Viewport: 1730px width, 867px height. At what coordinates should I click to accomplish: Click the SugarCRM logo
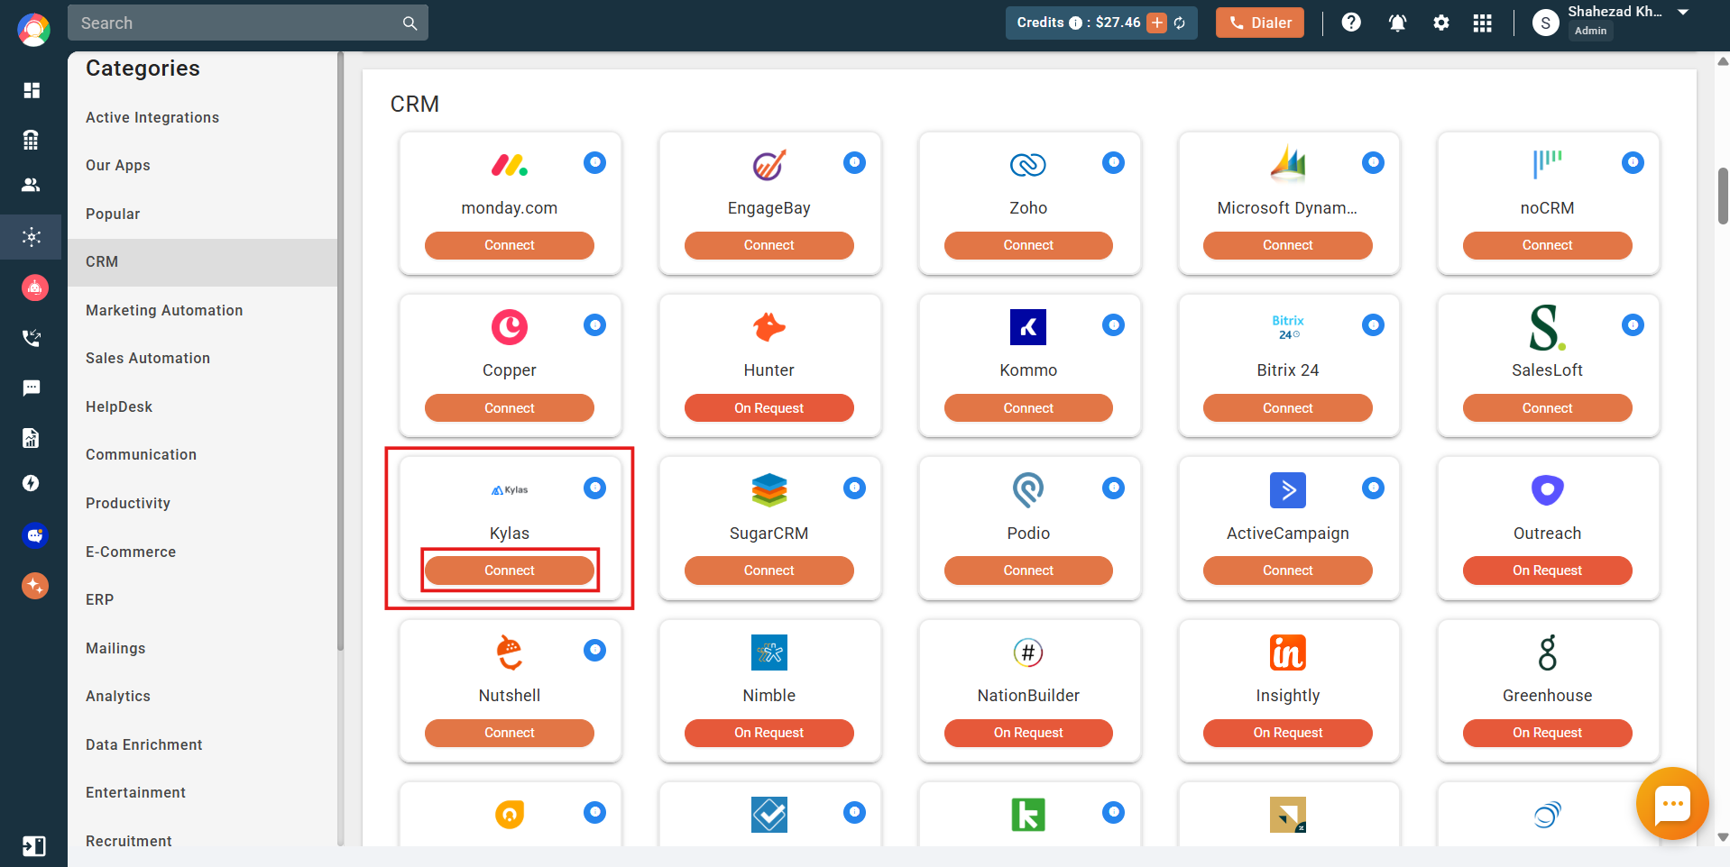[769, 489]
